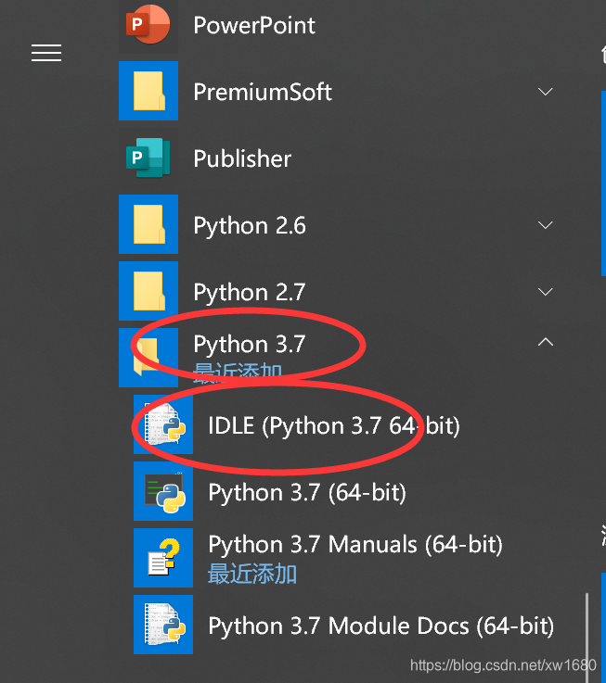606x683 pixels.
Task: Expand the PremiumSoft folder chevron
Action: [546, 92]
